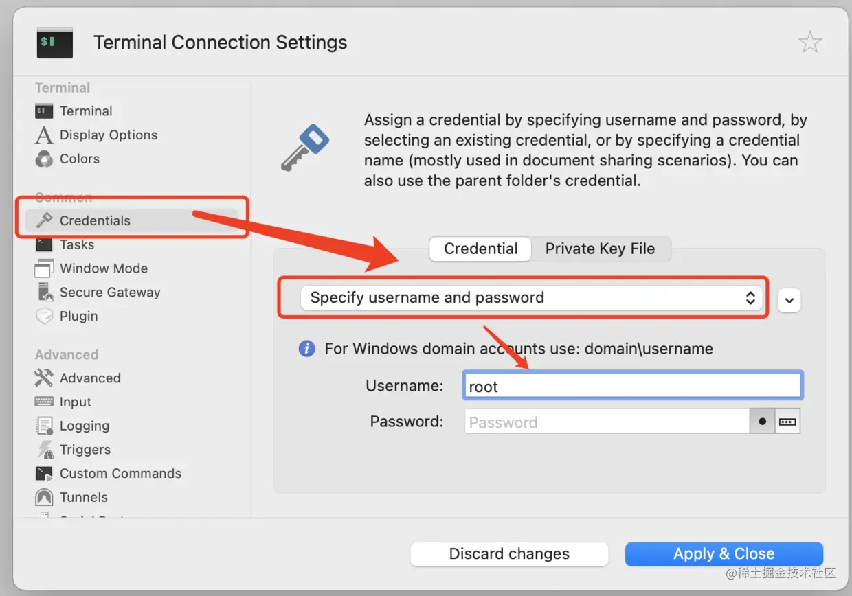
Task: Click the favorite star icon
Action: 810,43
